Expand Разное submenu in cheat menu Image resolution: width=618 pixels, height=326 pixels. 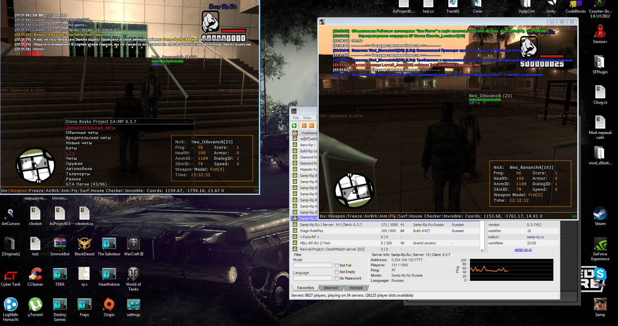(130, 179)
